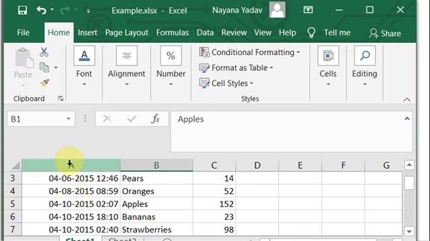430x241 pixels.
Task: Open Customize Quick Access Toolbar menu
Action: tap(88, 11)
